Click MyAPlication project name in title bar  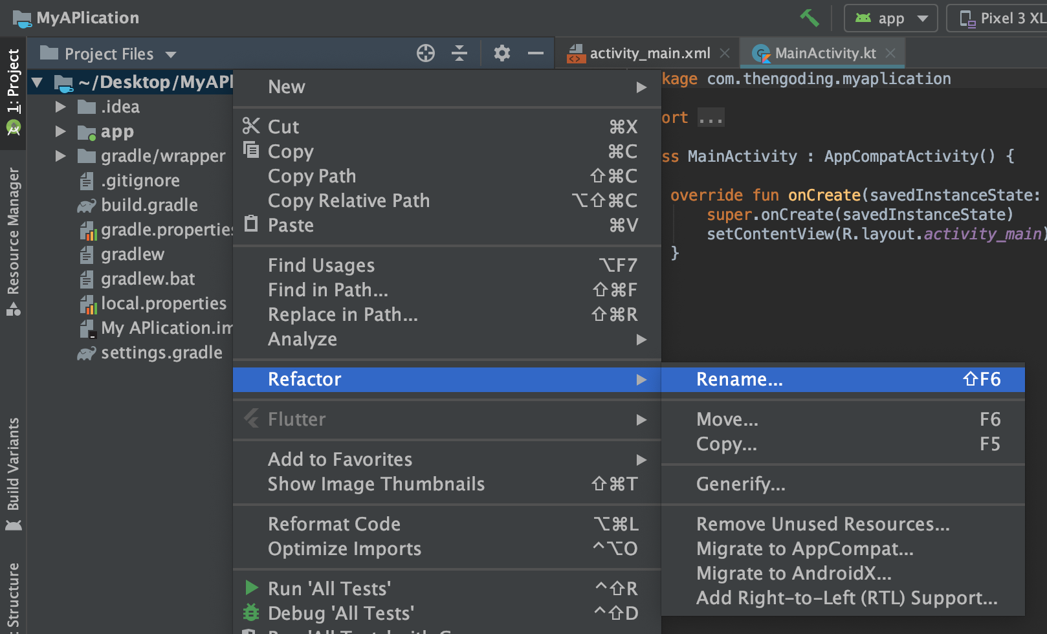click(87, 17)
